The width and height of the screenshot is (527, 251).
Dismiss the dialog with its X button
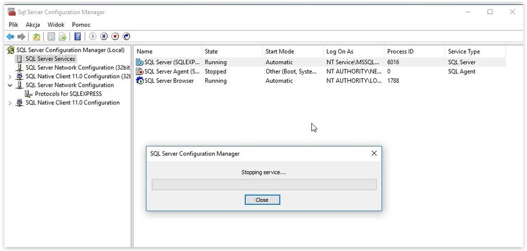pos(374,154)
